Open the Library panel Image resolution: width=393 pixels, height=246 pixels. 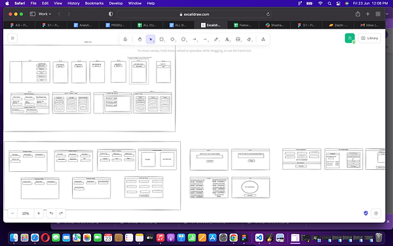click(369, 38)
